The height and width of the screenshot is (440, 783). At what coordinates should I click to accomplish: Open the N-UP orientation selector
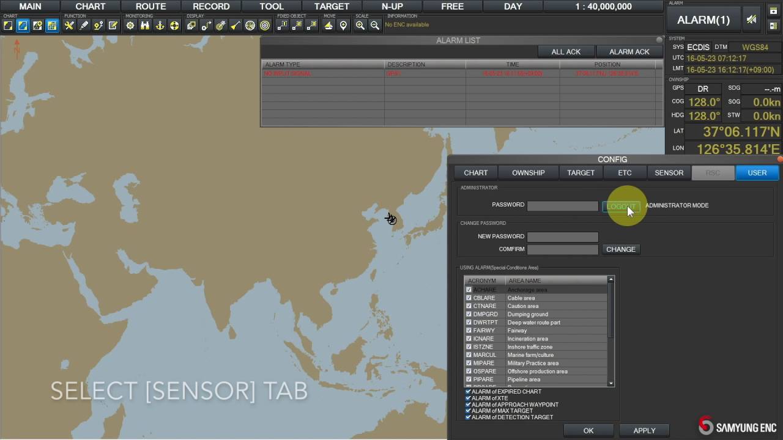(x=392, y=7)
